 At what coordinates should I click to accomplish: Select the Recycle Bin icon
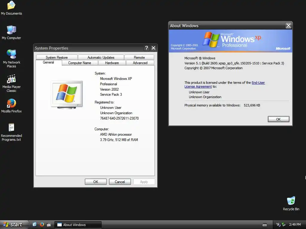click(291, 203)
